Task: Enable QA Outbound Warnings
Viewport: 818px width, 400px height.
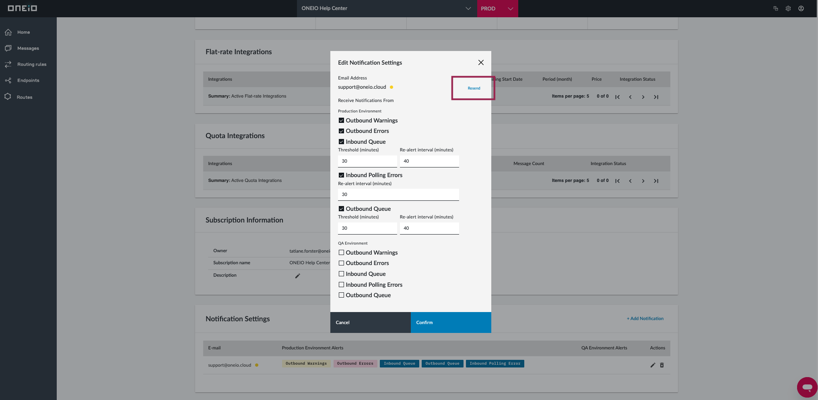Action: click(x=341, y=253)
